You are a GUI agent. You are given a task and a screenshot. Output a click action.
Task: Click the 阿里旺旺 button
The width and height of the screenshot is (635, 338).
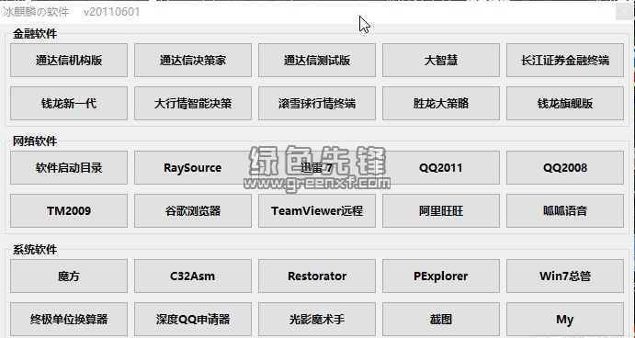point(441,210)
